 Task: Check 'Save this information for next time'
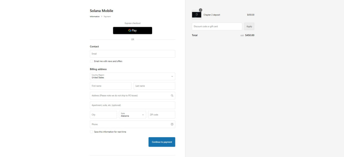pyautogui.click(x=91, y=132)
